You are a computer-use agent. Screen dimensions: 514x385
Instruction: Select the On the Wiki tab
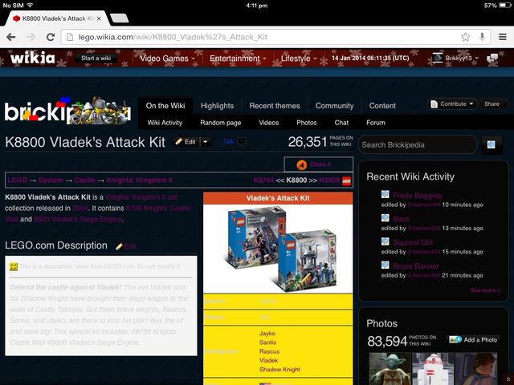point(165,105)
